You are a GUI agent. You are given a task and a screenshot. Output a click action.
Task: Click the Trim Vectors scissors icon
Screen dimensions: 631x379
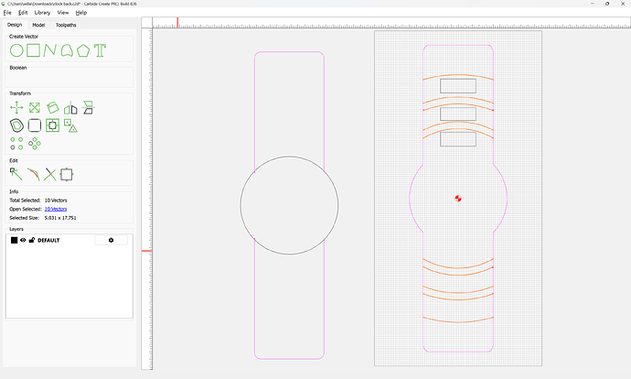49,173
